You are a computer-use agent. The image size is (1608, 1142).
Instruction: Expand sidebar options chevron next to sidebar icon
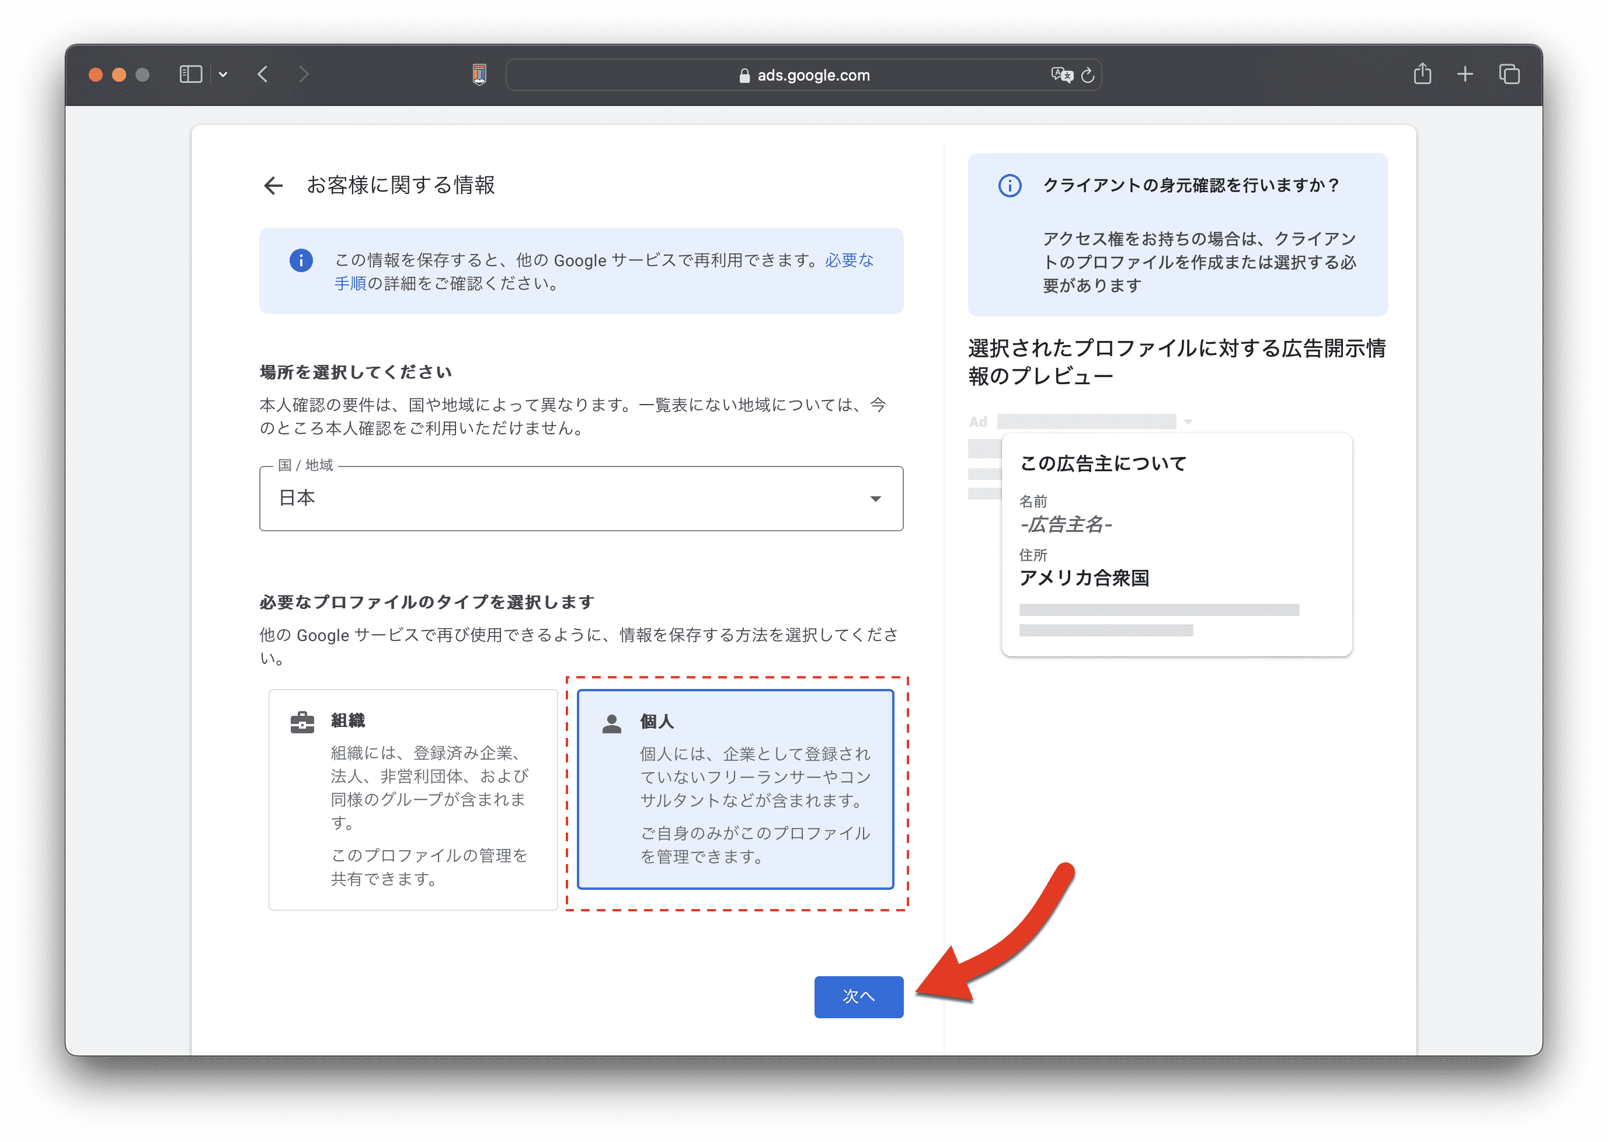(x=223, y=75)
